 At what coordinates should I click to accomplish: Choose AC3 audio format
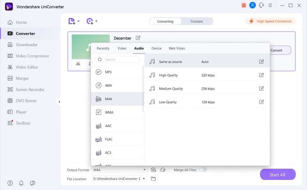(x=117, y=152)
